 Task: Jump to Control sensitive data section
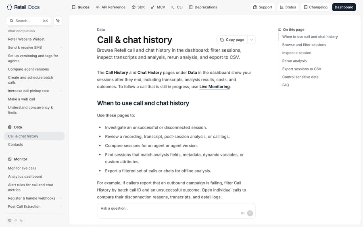click(x=300, y=77)
